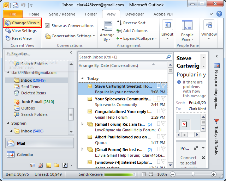Viewport: 226px width, 181px height.
Task: Switch to Adobe PDF tab
Action: pos(163,14)
